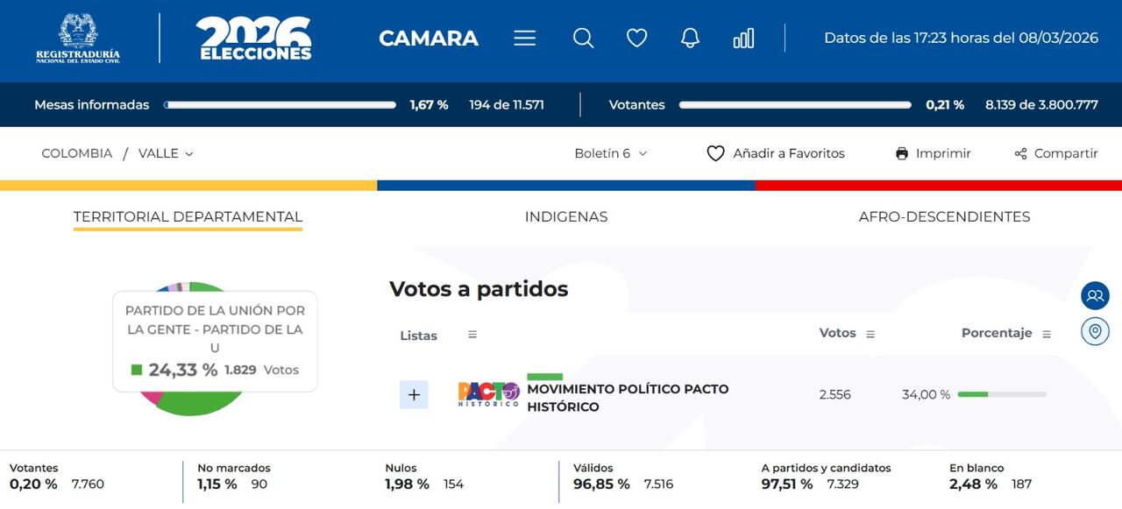The width and height of the screenshot is (1122, 509).
Task: Open the search function
Action: pos(583,38)
